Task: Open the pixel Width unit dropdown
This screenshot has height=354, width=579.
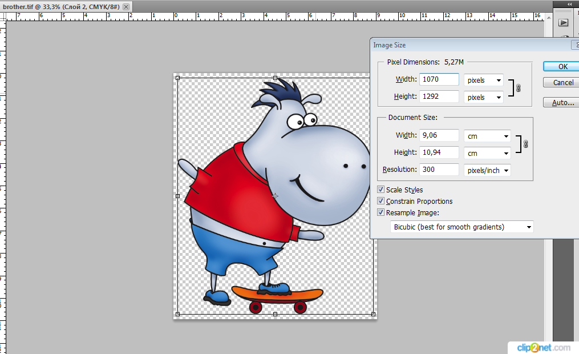Action: tap(483, 81)
